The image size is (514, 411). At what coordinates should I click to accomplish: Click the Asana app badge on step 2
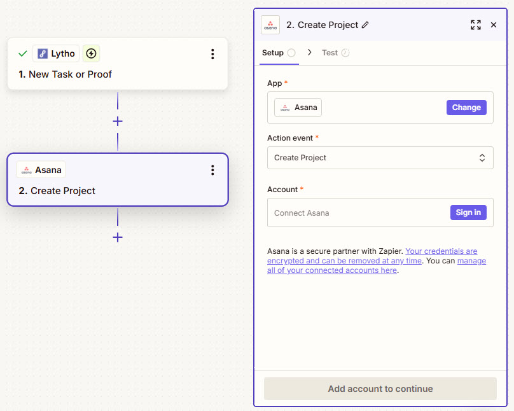[41, 170]
